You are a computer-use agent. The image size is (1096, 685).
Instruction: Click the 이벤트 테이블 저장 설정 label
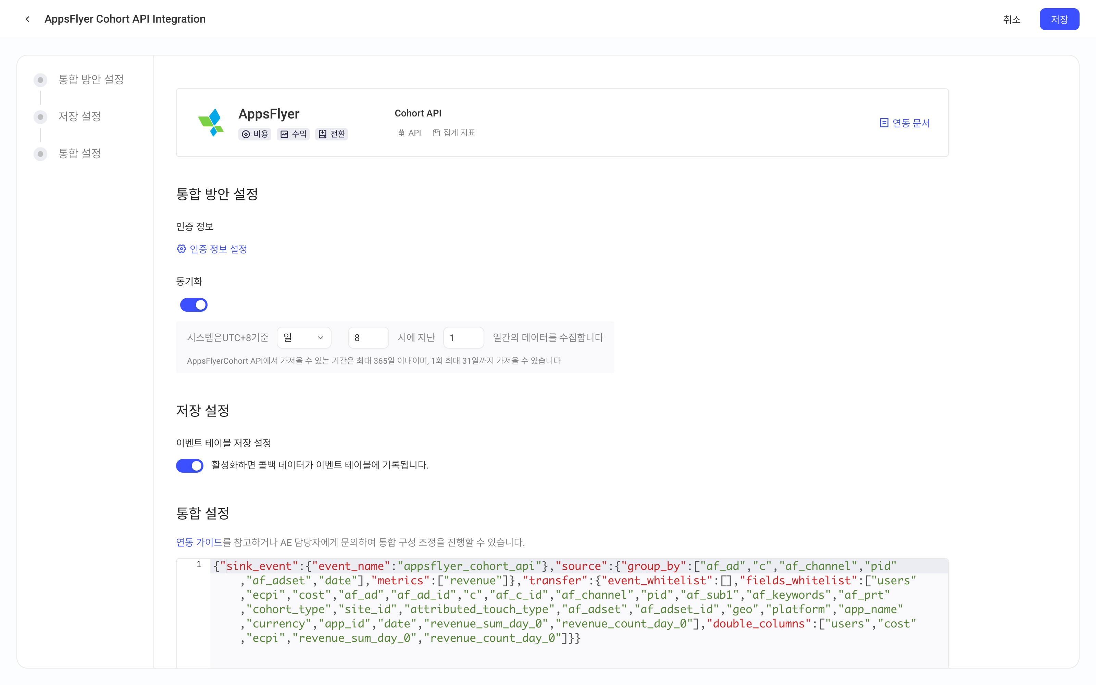pos(223,443)
